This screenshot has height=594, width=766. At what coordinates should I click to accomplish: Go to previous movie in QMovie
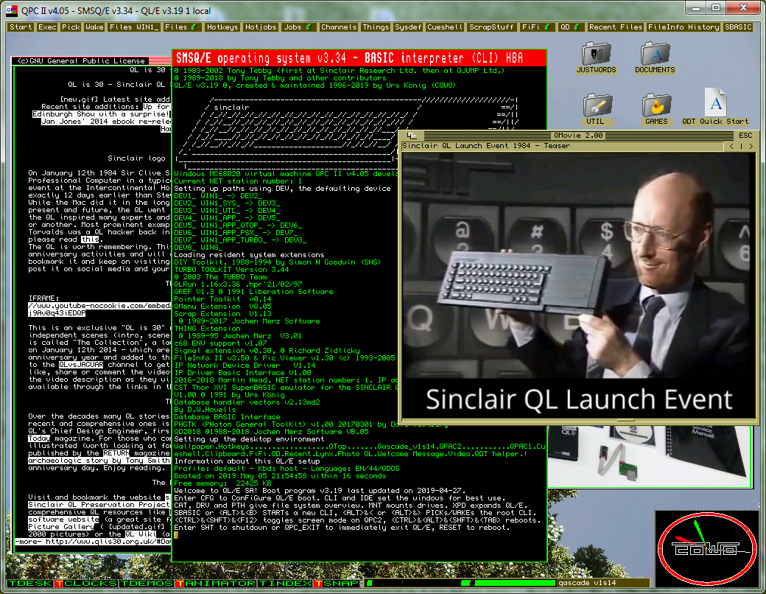tap(731, 146)
